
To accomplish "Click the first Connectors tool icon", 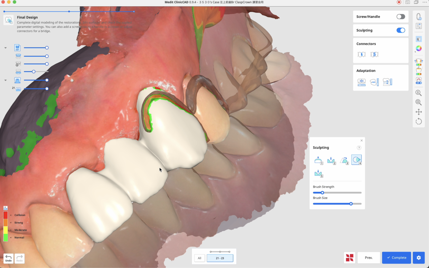I will click(x=361, y=55).
